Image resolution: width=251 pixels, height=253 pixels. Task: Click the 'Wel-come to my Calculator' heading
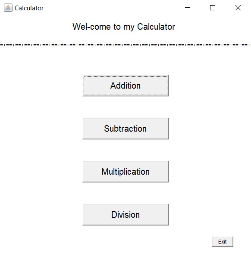[124, 27]
